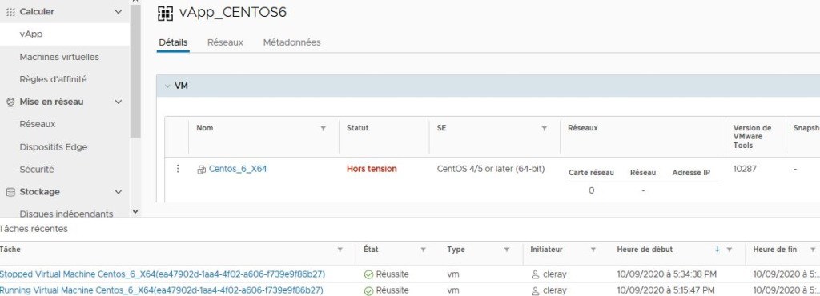This screenshot has height=296, width=820.
Task: Click success icon of Running Virtual Machine task
Action: (368, 291)
